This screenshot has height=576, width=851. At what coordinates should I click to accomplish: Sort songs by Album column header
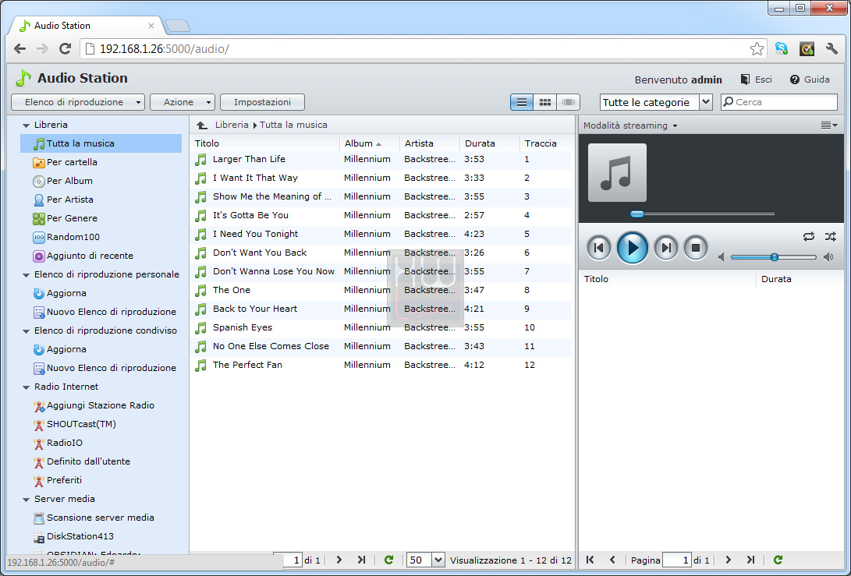(x=370, y=143)
